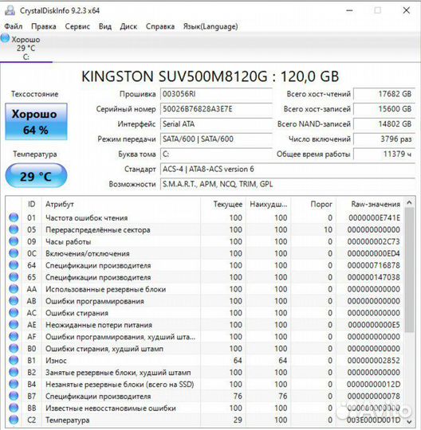Image resolution: width=421 pixels, height=430 pixels.
Task: Click status orb for Часы работы row
Action: coord(14,241)
